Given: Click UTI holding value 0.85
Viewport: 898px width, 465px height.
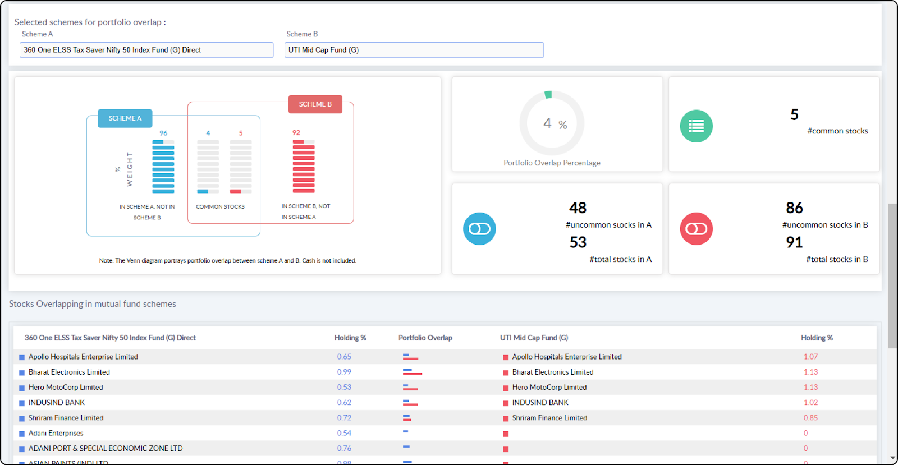Looking at the screenshot, I should (x=810, y=418).
